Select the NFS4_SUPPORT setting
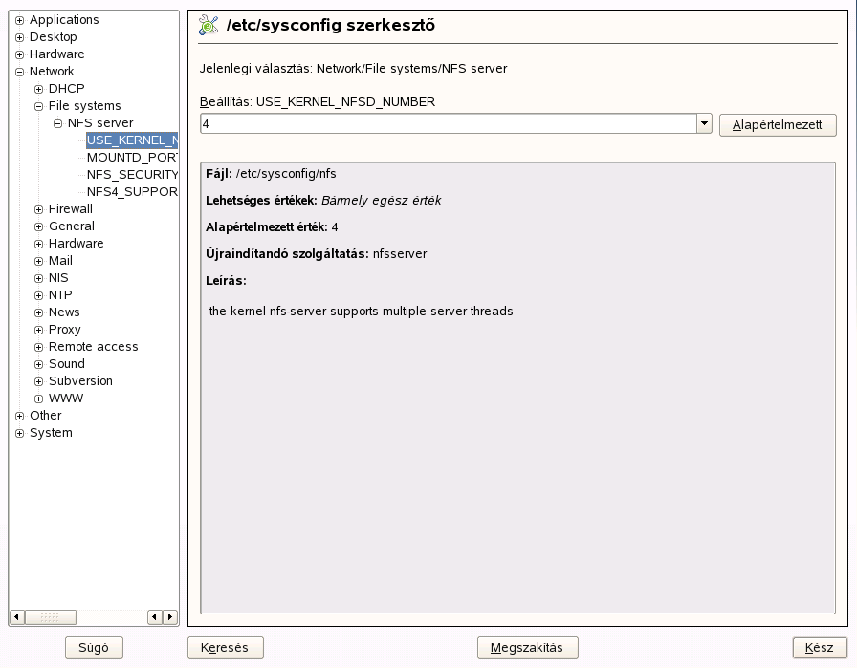857x668 pixels. click(x=133, y=191)
